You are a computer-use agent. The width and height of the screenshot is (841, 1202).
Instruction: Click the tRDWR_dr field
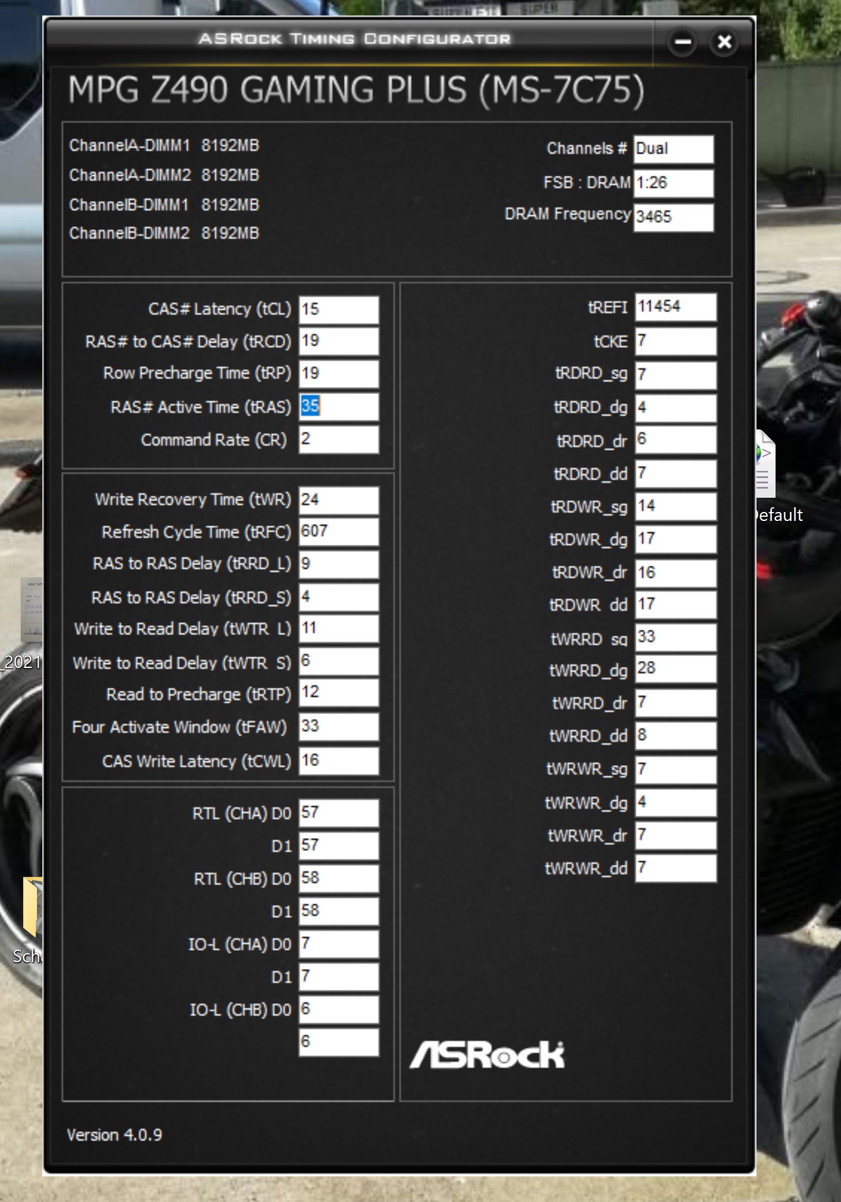coord(676,573)
